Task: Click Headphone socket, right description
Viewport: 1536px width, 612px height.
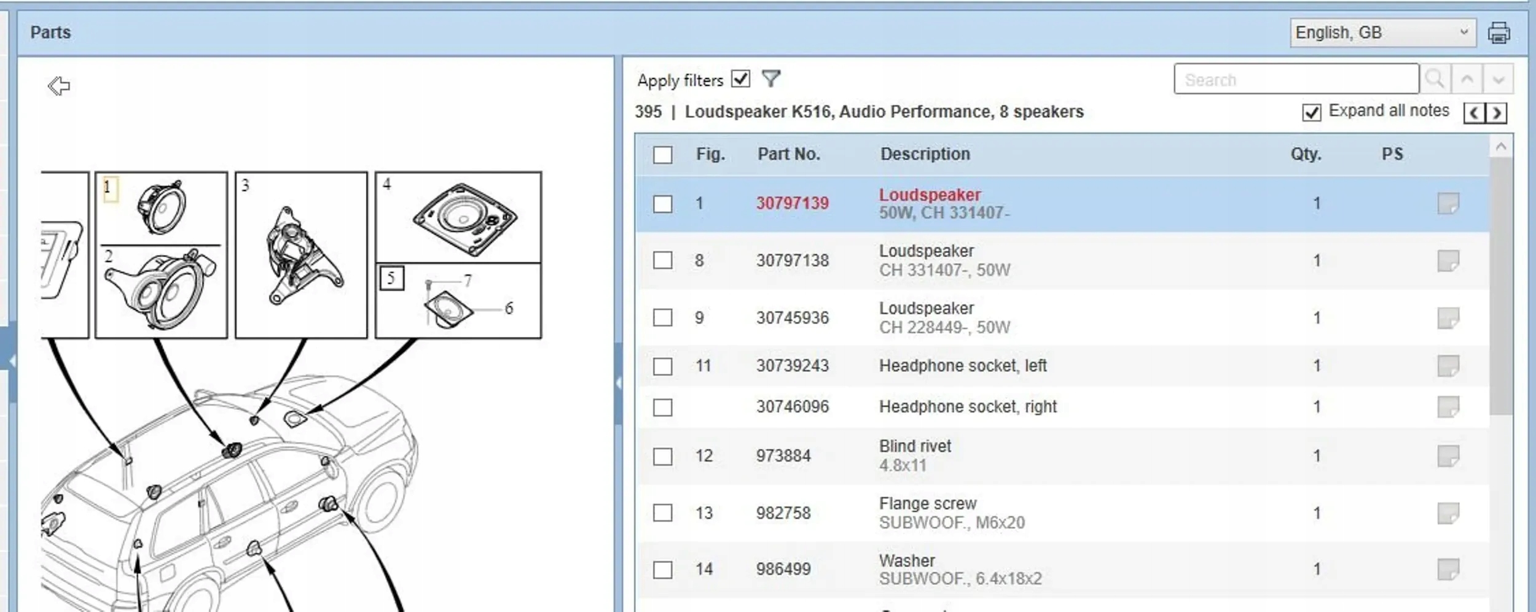Action: (968, 406)
